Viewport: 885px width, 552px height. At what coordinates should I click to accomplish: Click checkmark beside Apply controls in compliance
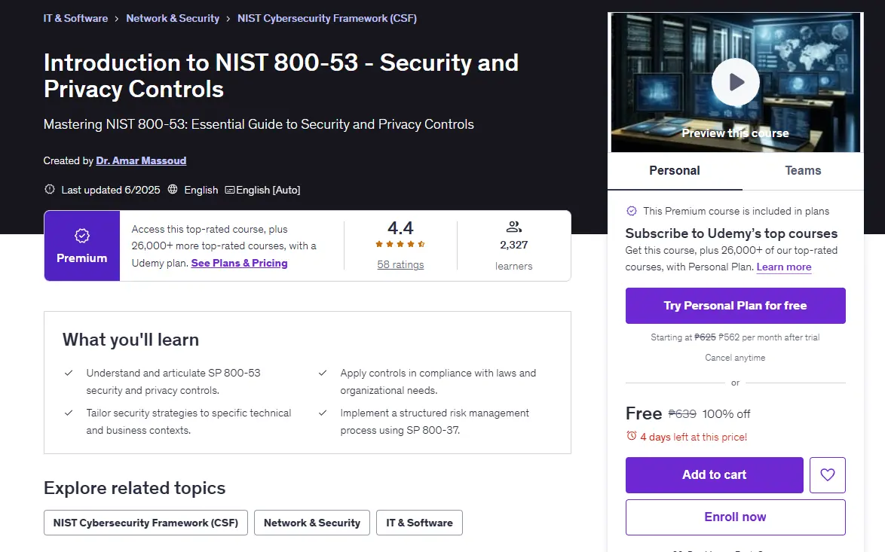coord(323,373)
